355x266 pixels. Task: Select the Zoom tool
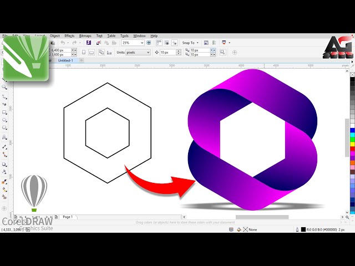4,87
